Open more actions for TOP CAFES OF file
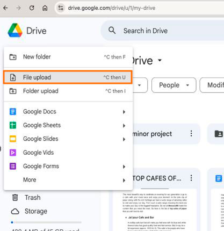 tap(191, 178)
